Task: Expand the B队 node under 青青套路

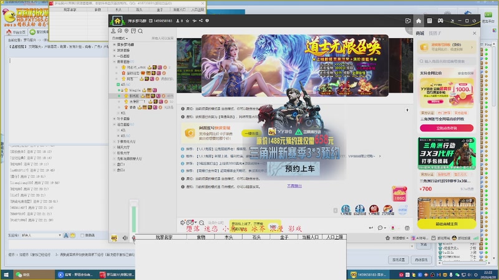Action: (119, 113)
